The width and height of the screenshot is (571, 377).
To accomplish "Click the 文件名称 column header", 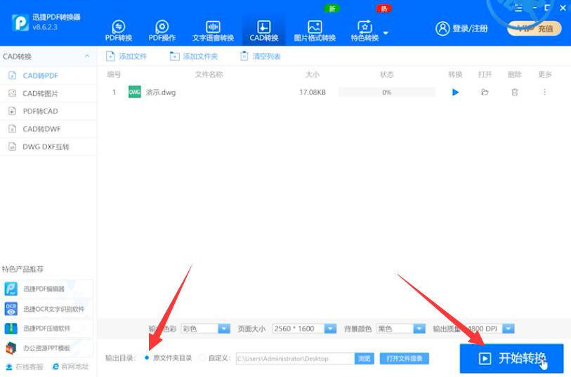I will pos(209,74).
